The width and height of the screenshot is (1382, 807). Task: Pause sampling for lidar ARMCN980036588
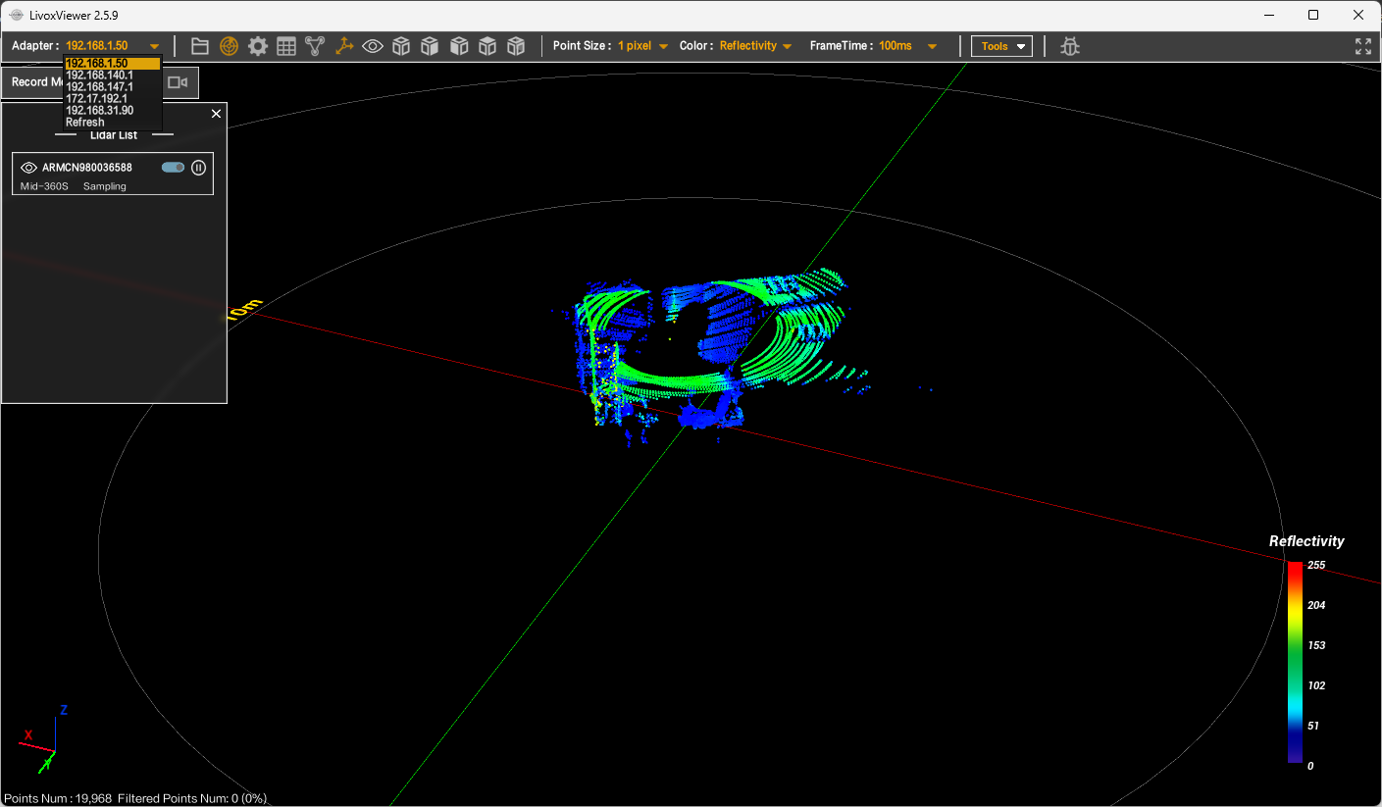(x=198, y=168)
